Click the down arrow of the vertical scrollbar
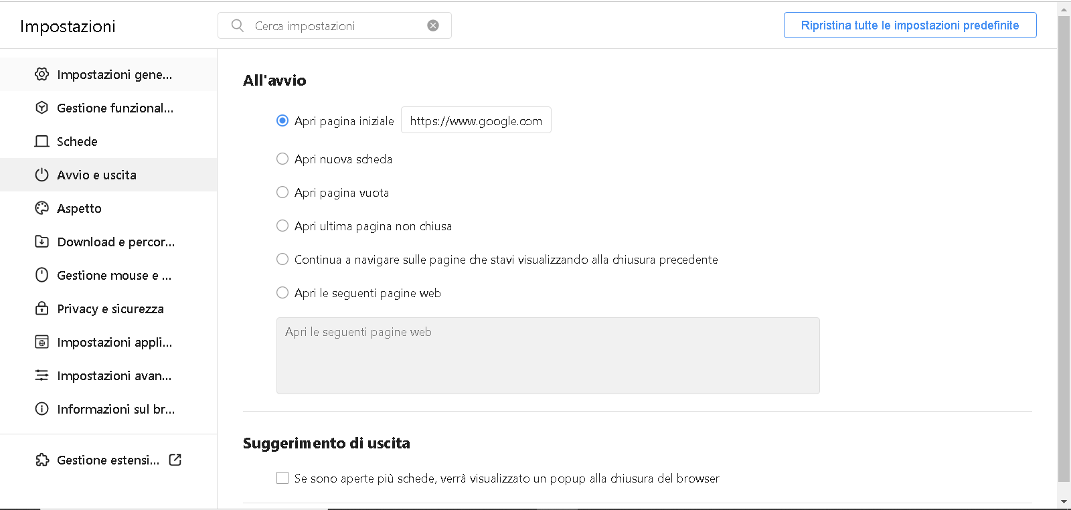Image resolution: width=1071 pixels, height=510 pixels. [x=1064, y=501]
